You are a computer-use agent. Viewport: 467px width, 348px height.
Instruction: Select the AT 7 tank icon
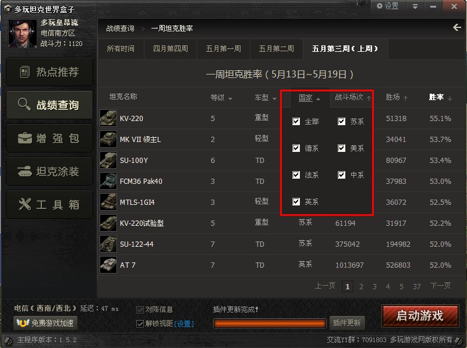108,265
